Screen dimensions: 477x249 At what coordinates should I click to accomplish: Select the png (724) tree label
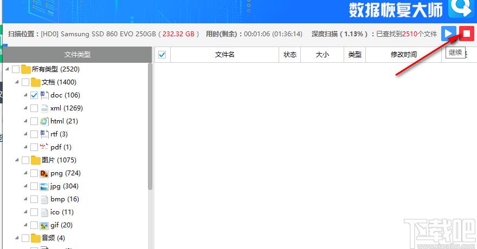point(66,173)
